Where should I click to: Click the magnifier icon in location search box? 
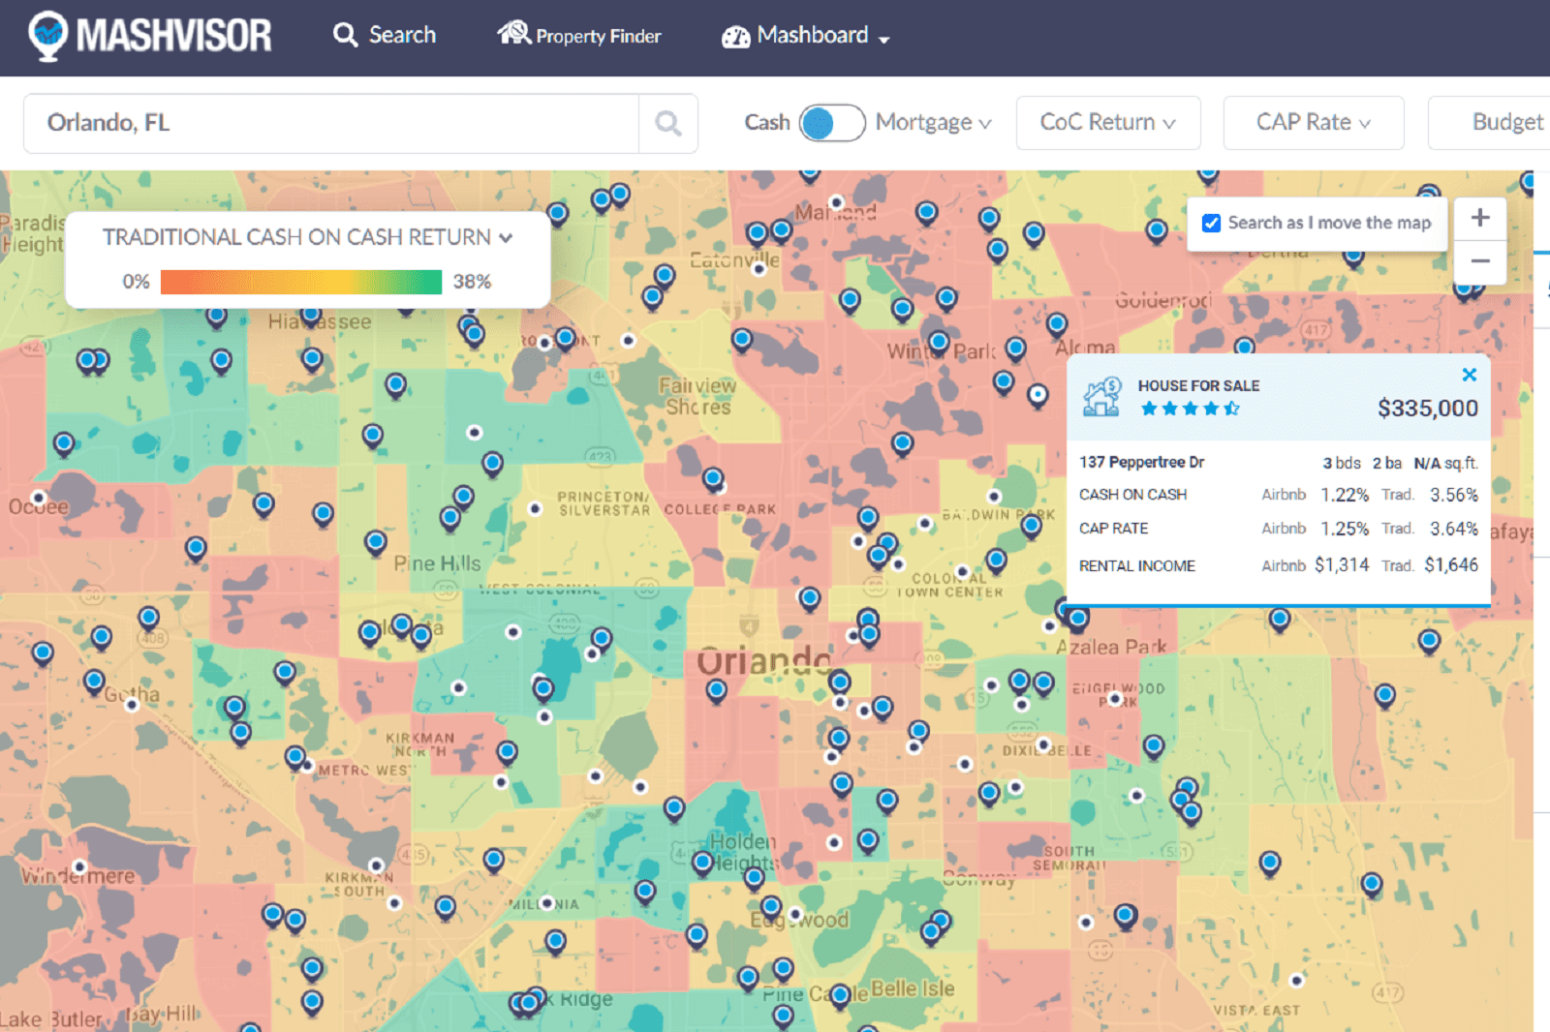coord(667,123)
